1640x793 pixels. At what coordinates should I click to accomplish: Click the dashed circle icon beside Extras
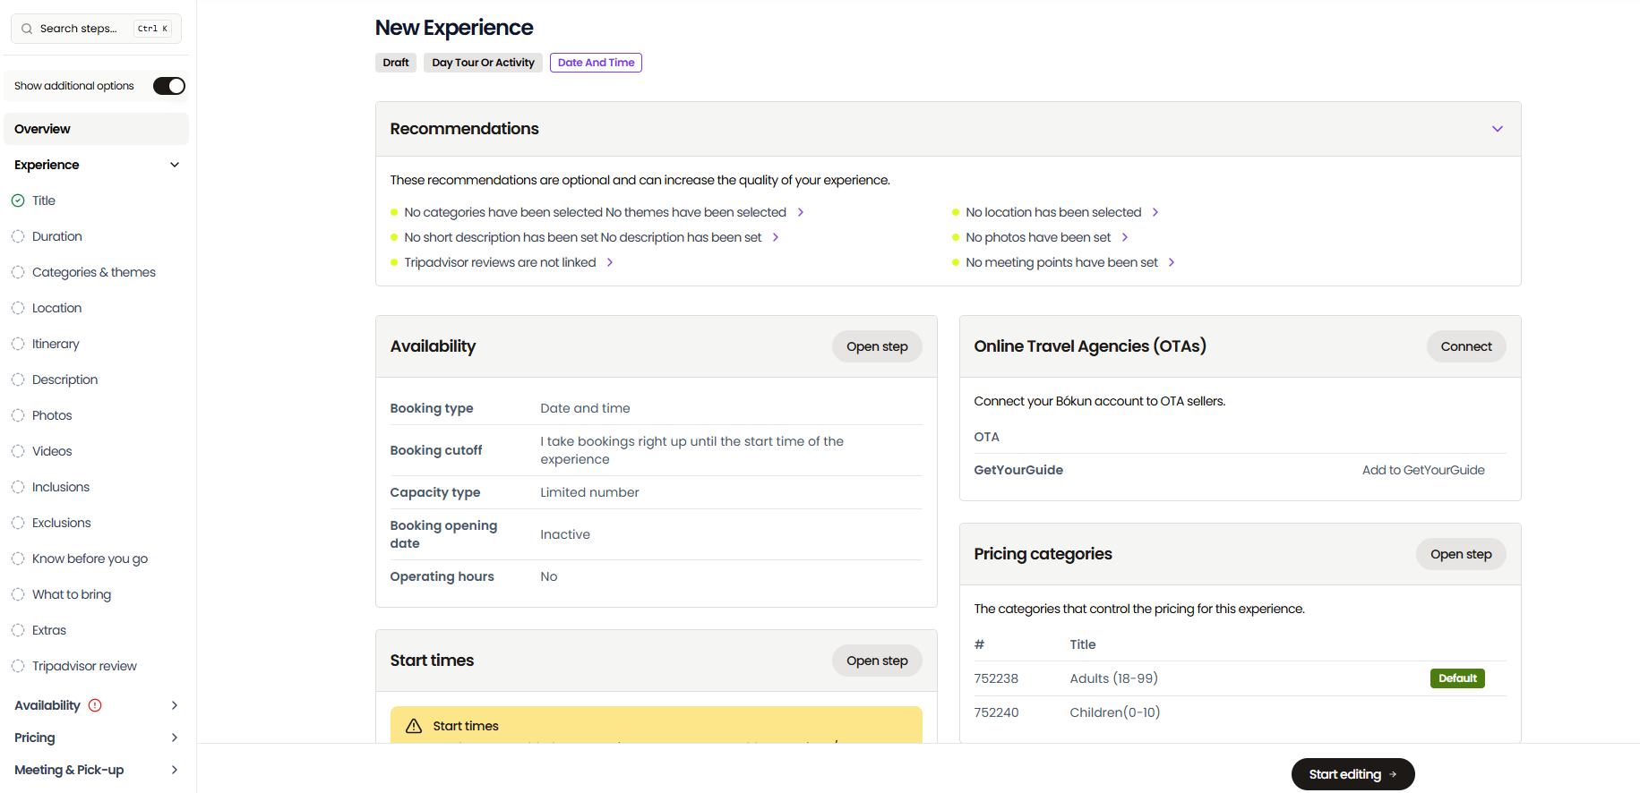(18, 630)
